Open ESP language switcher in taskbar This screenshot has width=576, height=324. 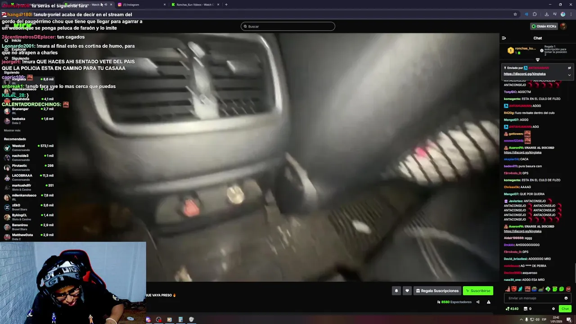click(544, 319)
